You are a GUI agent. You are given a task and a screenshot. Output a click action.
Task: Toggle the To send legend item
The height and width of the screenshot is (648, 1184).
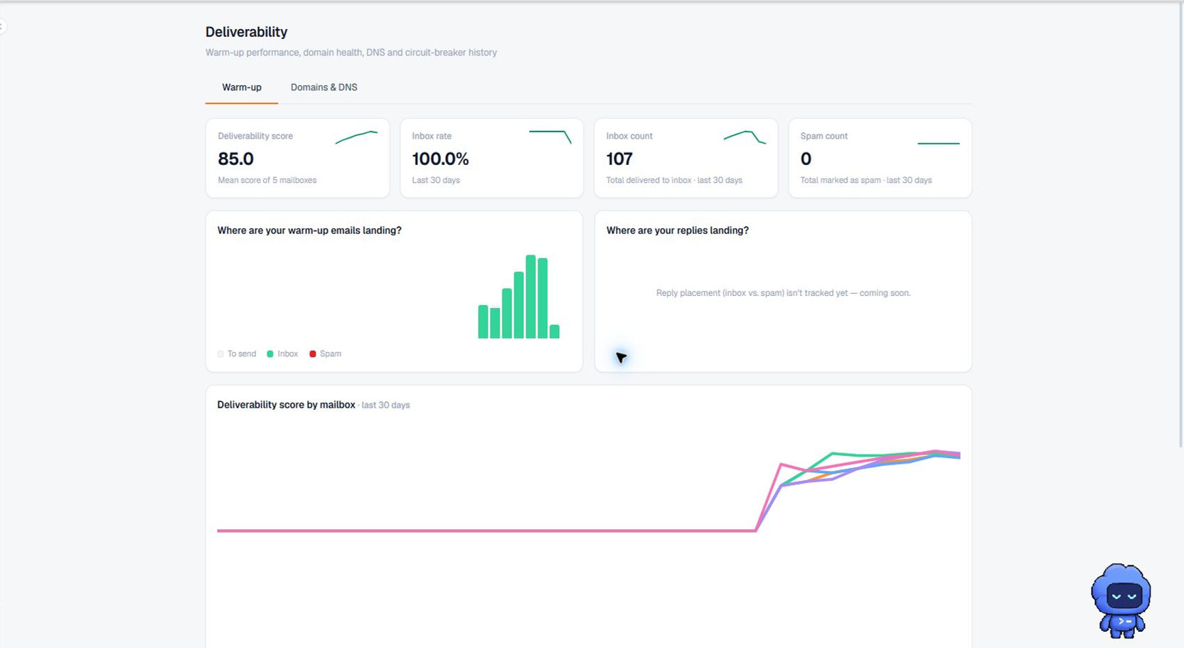tap(237, 354)
